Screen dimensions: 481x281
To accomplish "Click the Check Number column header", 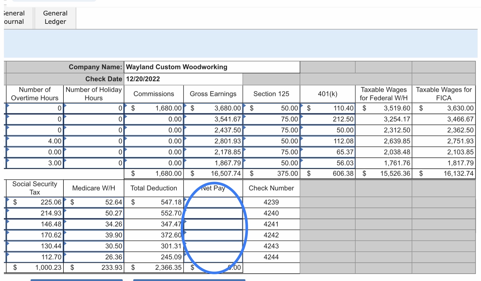I will pyautogui.click(x=271, y=188).
